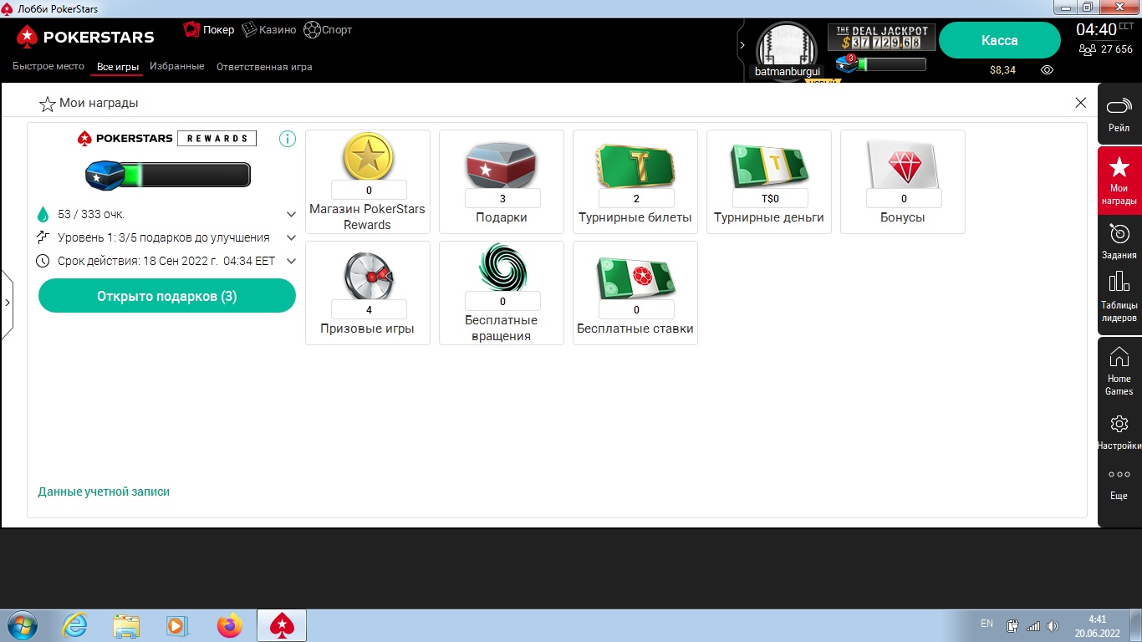This screenshot has height=642, width=1142.
Task: Select Мои награды star in sidebar
Action: [x=1119, y=166]
